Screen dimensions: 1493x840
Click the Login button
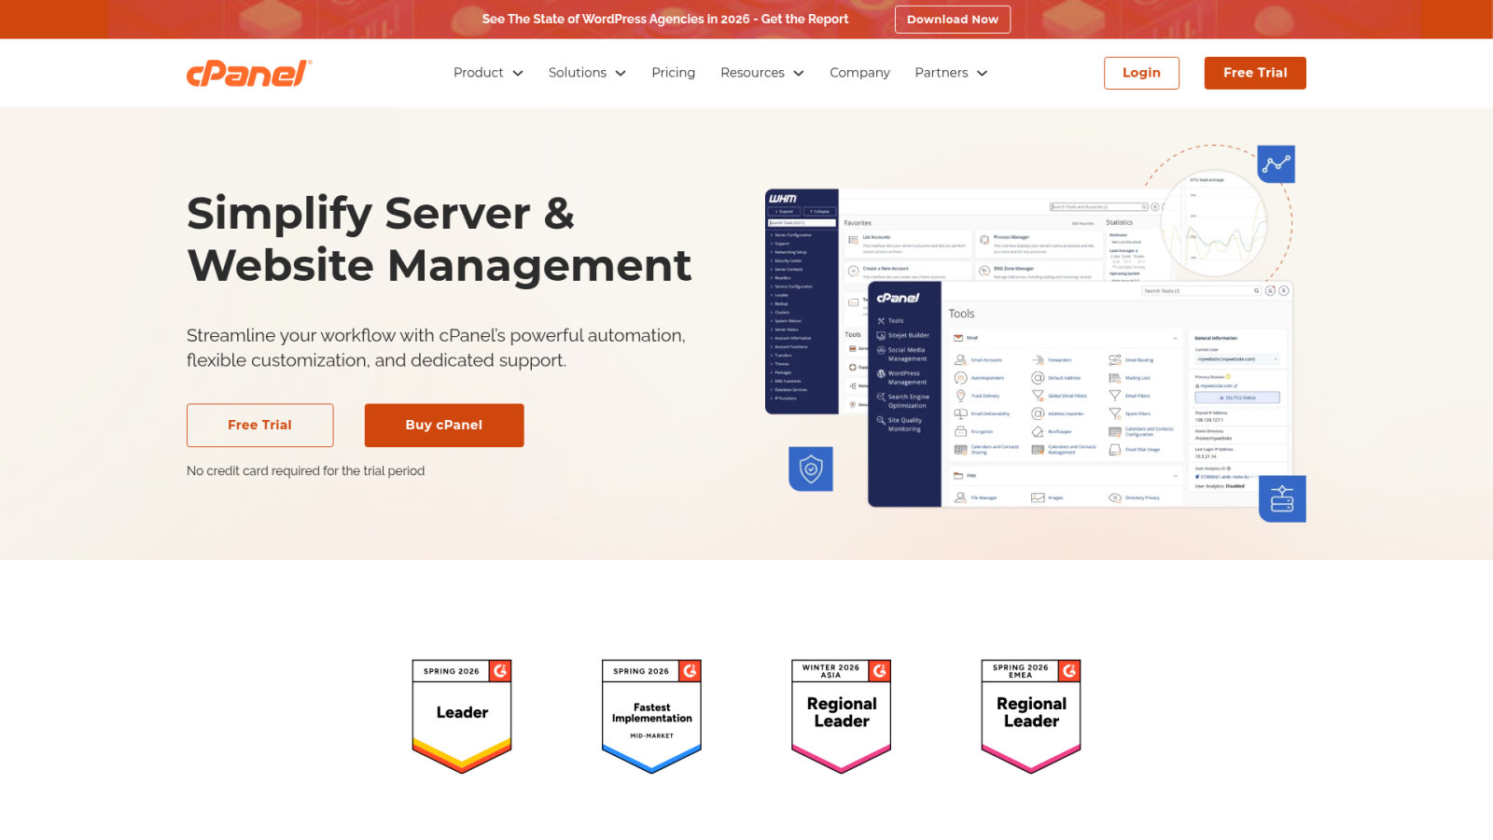pyautogui.click(x=1141, y=73)
